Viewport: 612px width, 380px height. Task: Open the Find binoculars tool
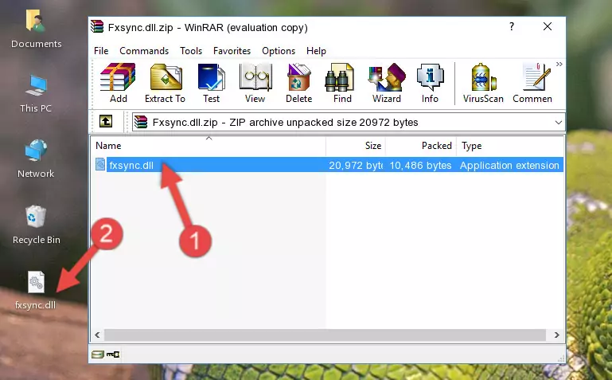pyautogui.click(x=342, y=84)
